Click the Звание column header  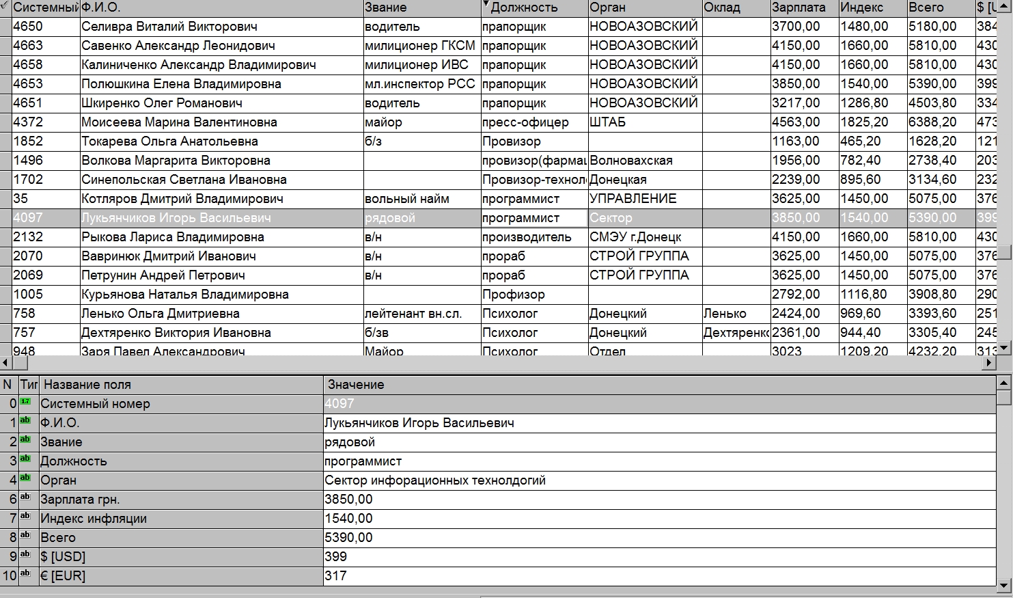pos(421,8)
